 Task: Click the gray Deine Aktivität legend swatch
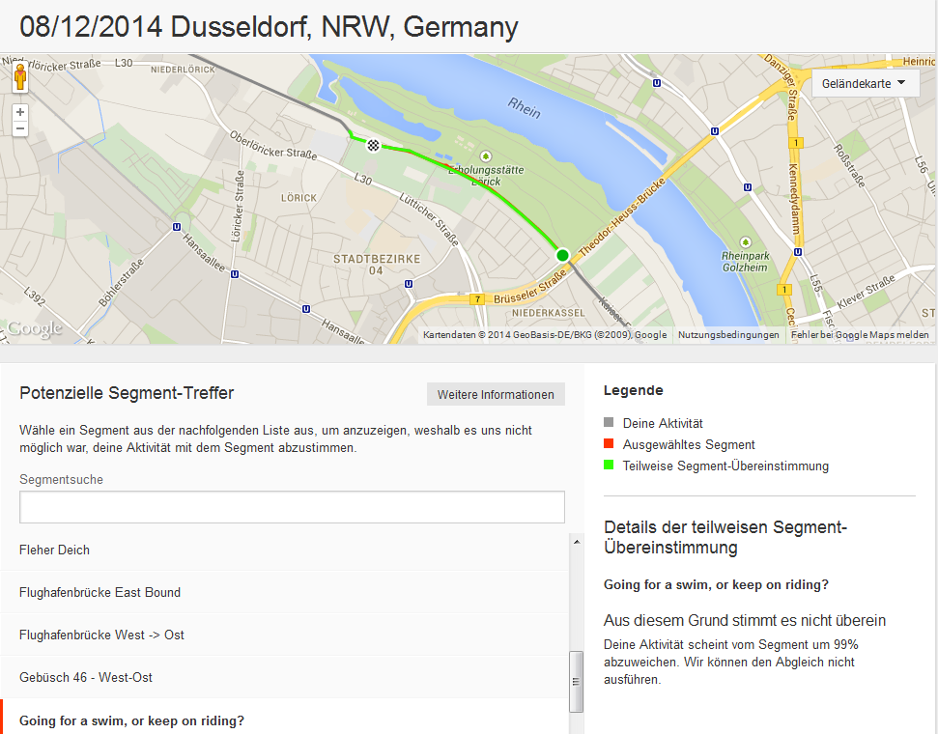609,422
